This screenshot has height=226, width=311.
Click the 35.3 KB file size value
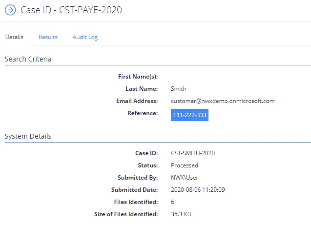tap(181, 214)
